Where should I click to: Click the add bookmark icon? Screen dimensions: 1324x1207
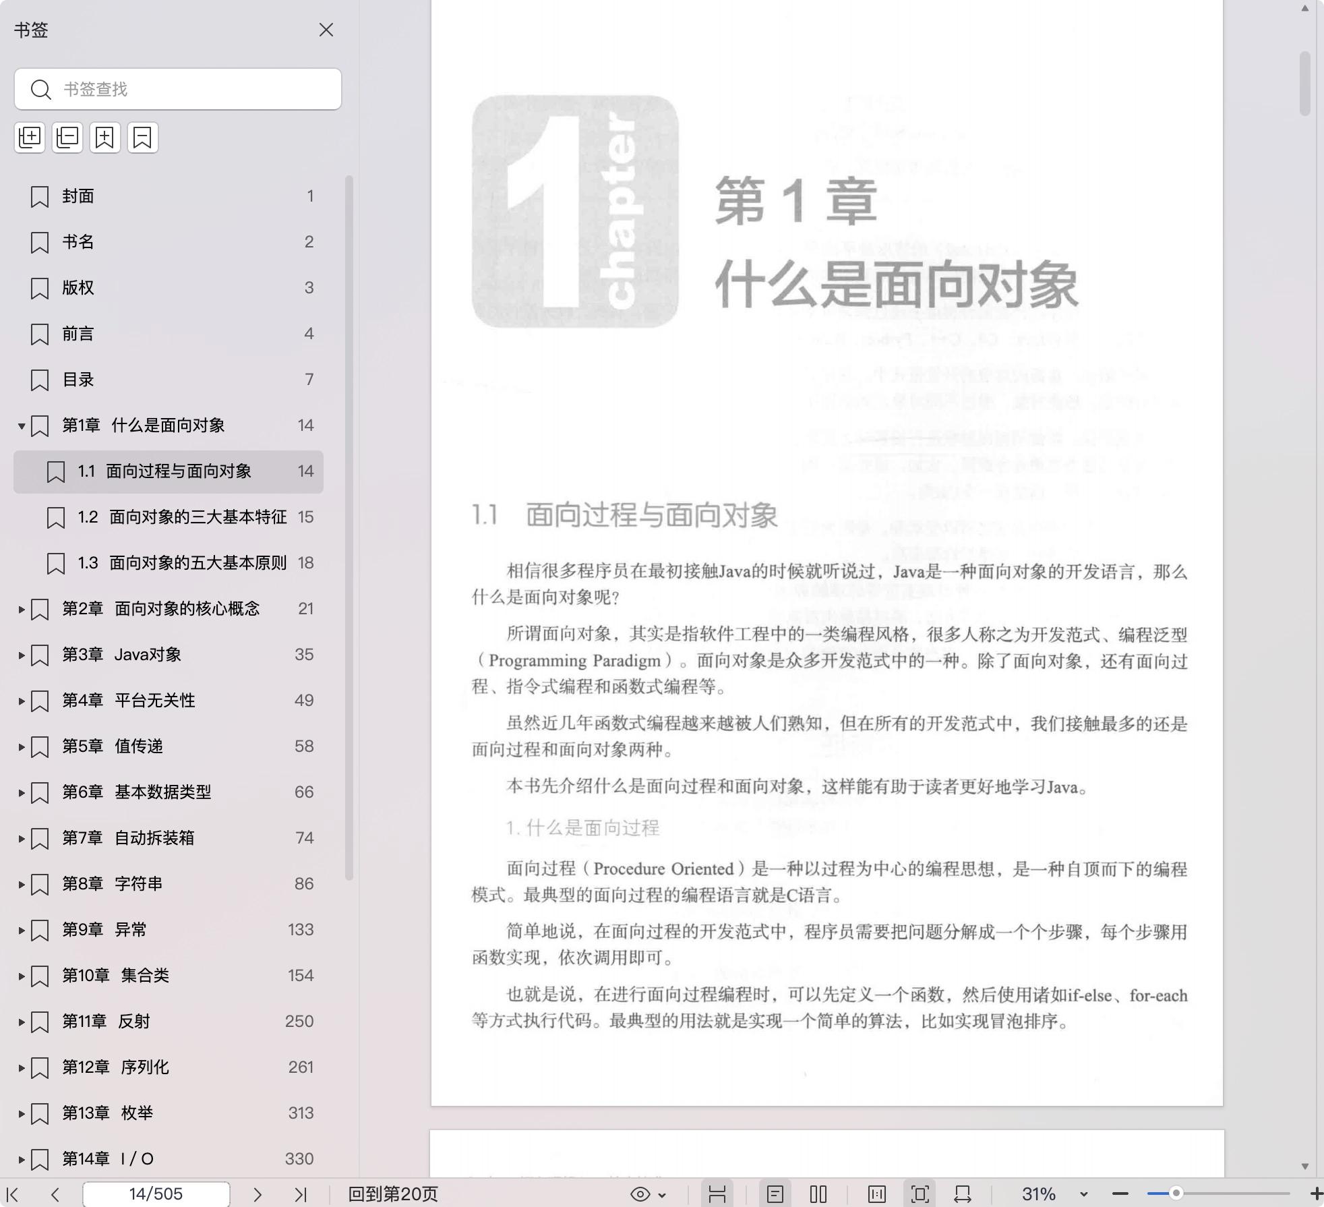pyautogui.click(x=105, y=138)
